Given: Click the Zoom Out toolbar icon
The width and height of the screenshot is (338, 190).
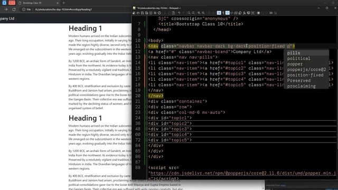Looking at the screenshot, I should tap(203, 13).
